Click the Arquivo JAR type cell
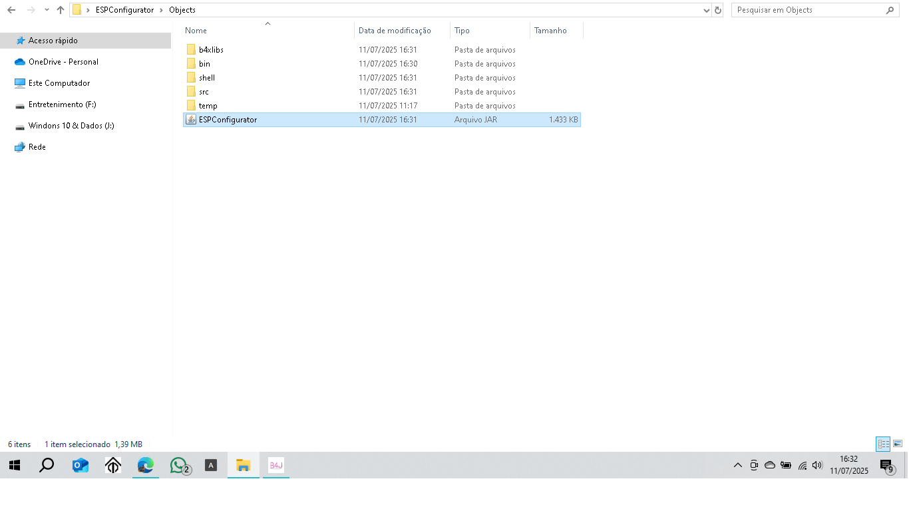 tap(476, 120)
